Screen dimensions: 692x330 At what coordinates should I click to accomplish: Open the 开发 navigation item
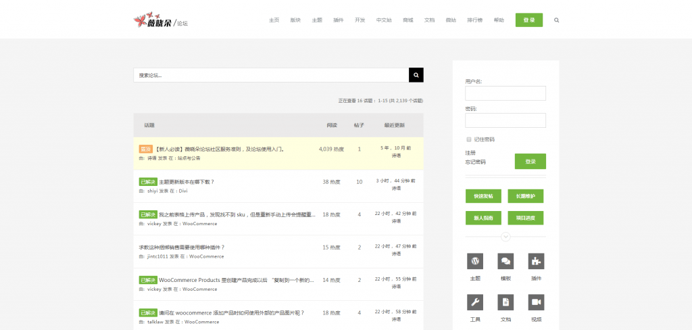[x=360, y=20]
